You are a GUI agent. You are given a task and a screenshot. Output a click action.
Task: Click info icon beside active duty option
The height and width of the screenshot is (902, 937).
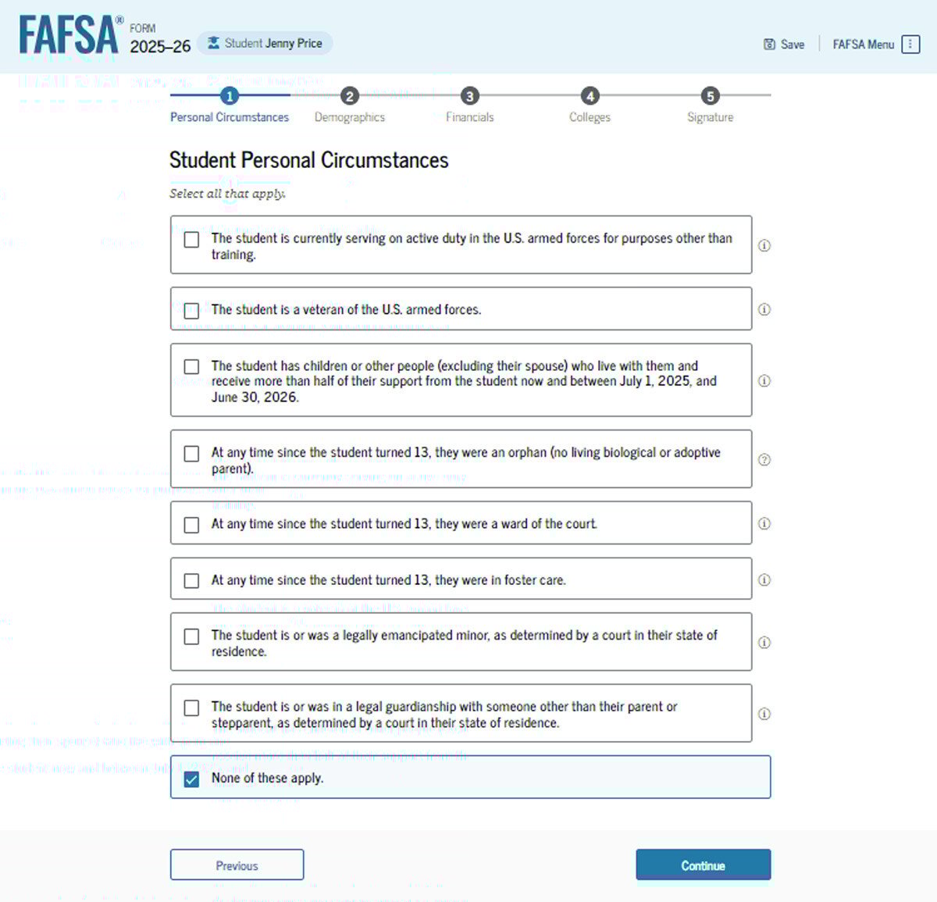pyautogui.click(x=764, y=245)
